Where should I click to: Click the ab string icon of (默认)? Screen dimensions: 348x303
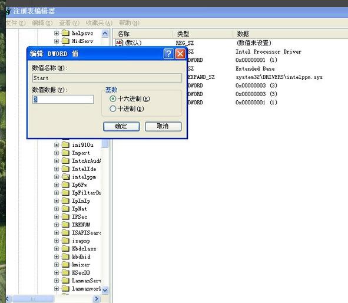(119, 42)
